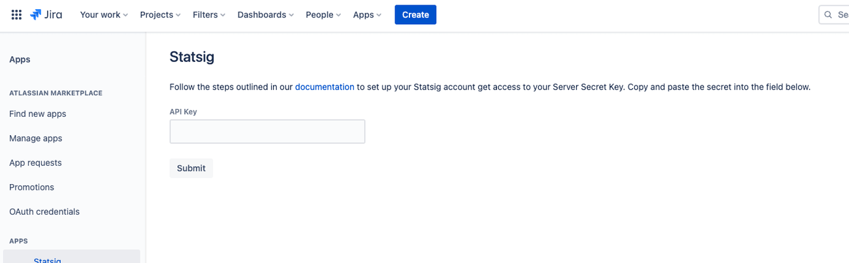
Task: Click the API Key field label
Action: (184, 112)
